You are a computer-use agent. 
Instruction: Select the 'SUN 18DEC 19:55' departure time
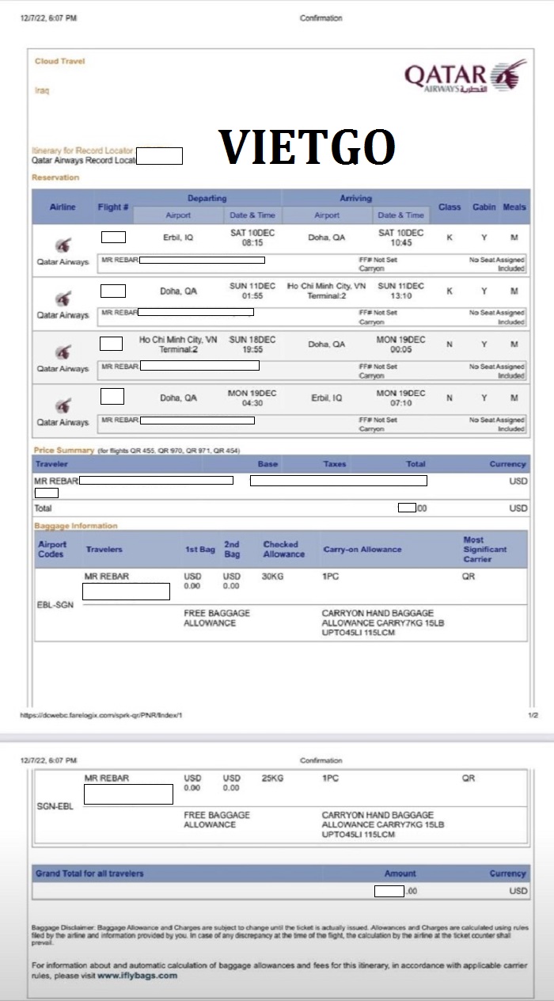pos(252,344)
